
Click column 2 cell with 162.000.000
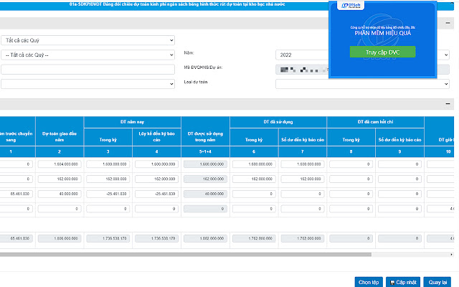coord(60,179)
